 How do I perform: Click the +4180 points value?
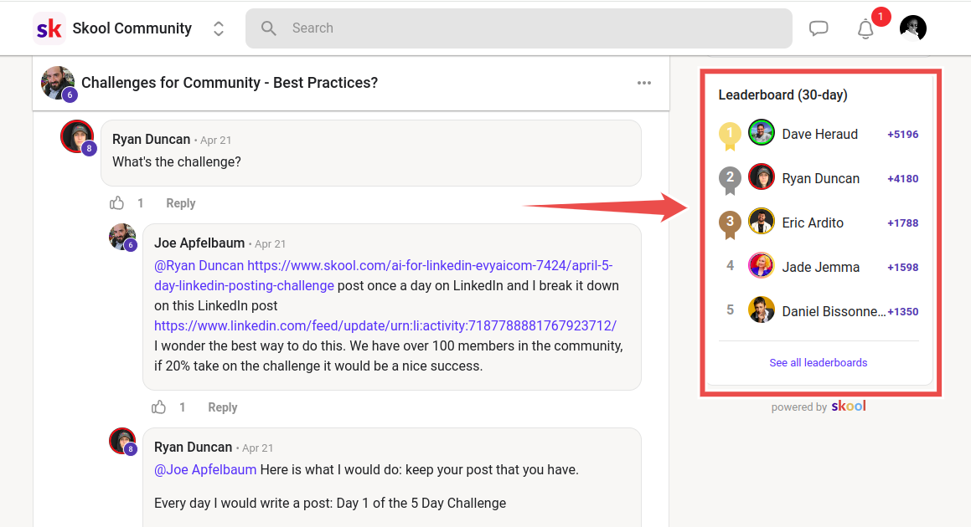(903, 179)
